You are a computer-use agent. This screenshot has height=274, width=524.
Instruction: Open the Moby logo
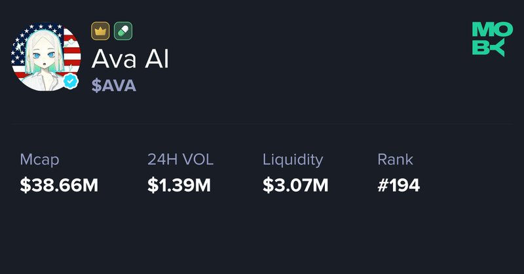(x=493, y=39)
